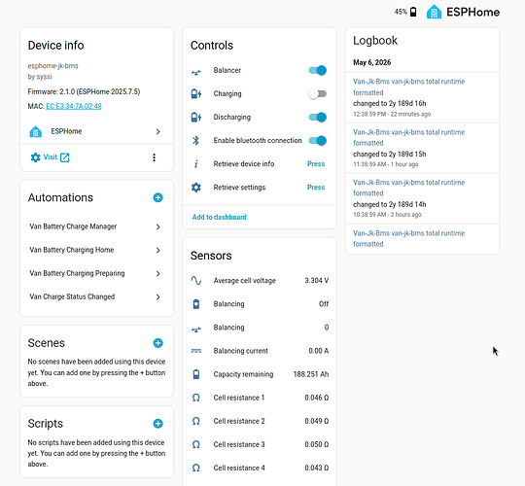Click Add to dashboard link
The width and height of the screenshot is (525, 486).
coord(220,217)
